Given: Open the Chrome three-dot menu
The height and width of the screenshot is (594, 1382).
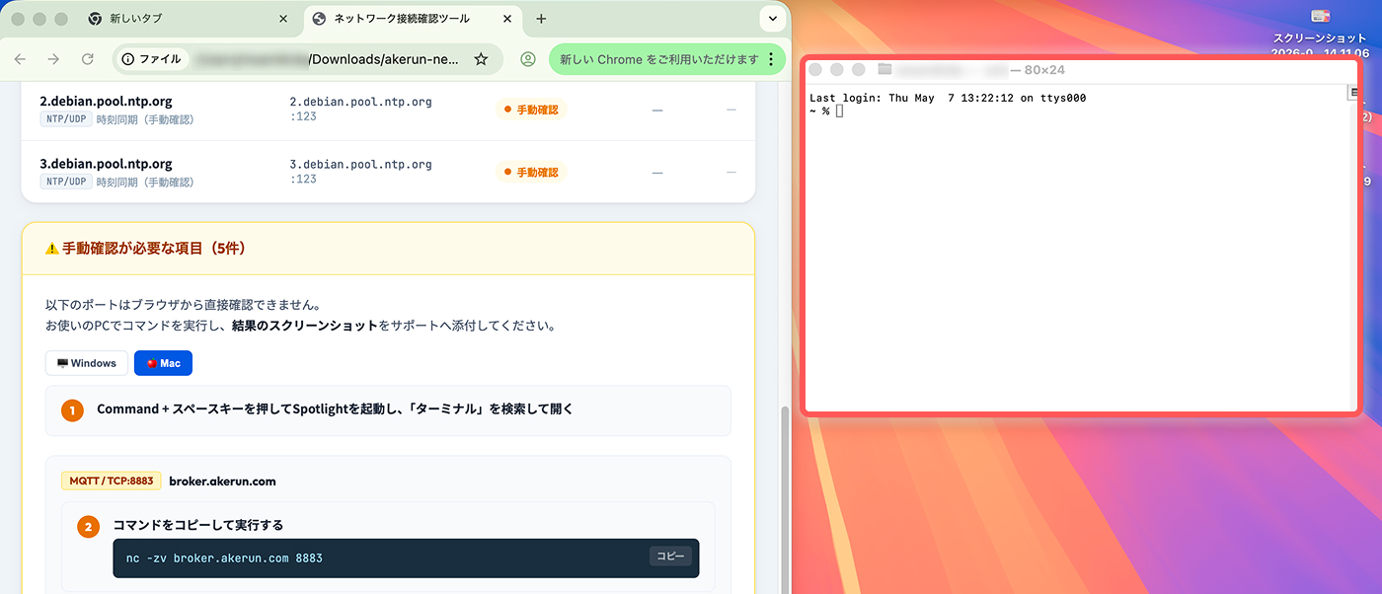Looking at the screenshot, I should 771,59.
